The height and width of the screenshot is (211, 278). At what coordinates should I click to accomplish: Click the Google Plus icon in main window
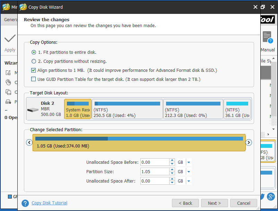click(271, 196)
